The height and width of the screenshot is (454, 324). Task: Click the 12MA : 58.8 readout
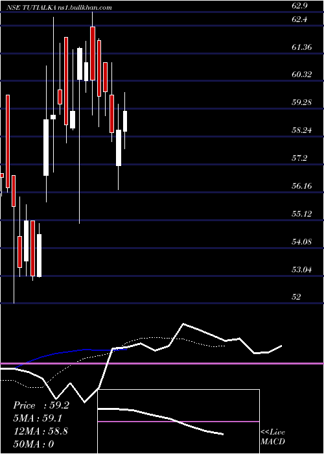[x=40, y=431]
